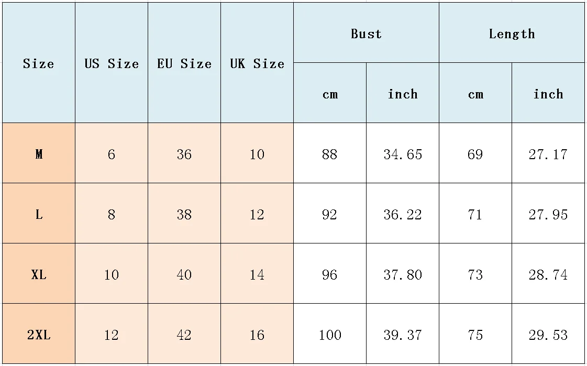Click the length 73 cm cell
Viewport: 587px width, 366px height.
click(x=475, y=273)
